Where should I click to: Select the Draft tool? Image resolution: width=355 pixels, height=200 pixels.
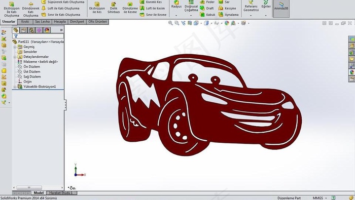(207, 9)
